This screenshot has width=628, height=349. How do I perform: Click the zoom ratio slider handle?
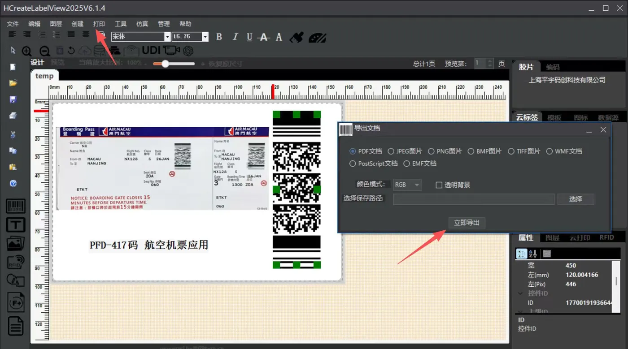tap(165, 64)
